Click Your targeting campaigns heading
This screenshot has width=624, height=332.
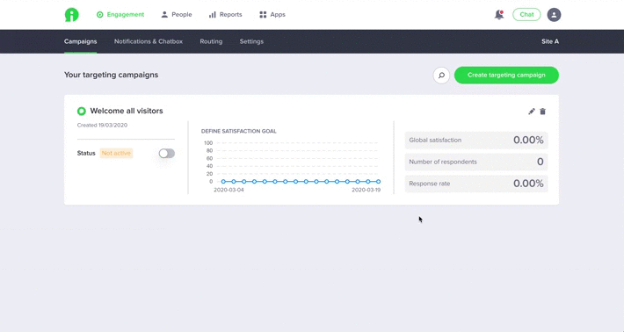point(111,75)
